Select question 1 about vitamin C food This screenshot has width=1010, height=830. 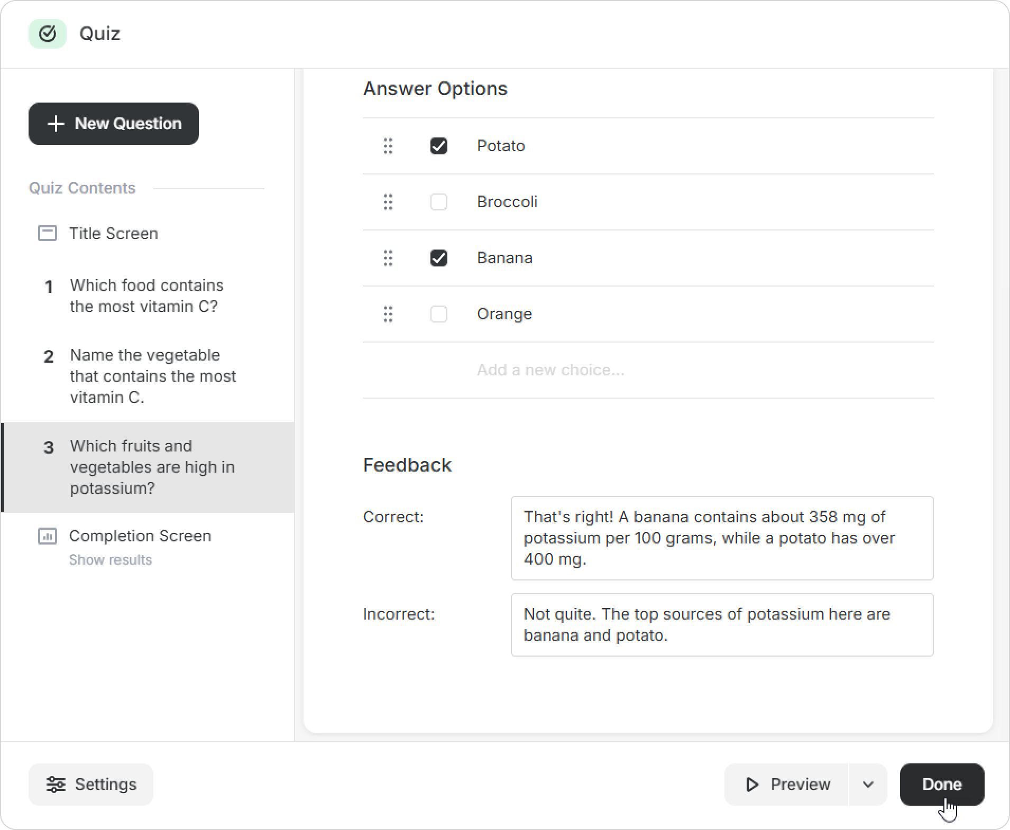tap(148, 296)
